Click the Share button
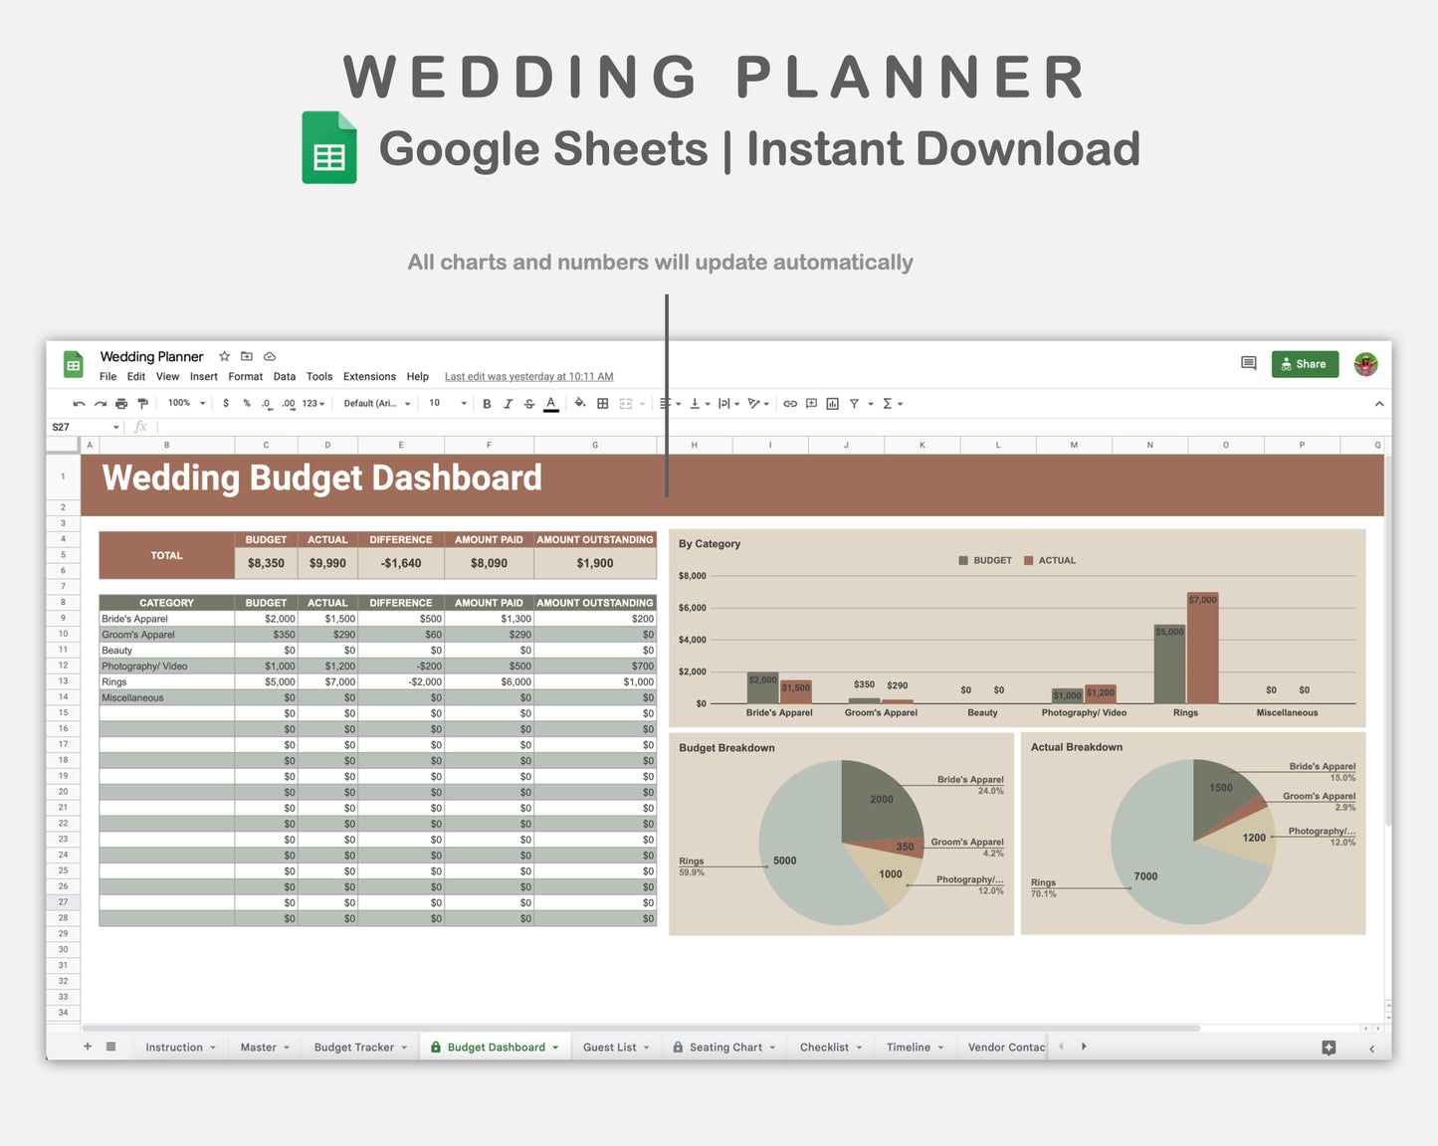This screenshot has height=1146, width=1438. pyautogui.click(x=1305, y=364)
